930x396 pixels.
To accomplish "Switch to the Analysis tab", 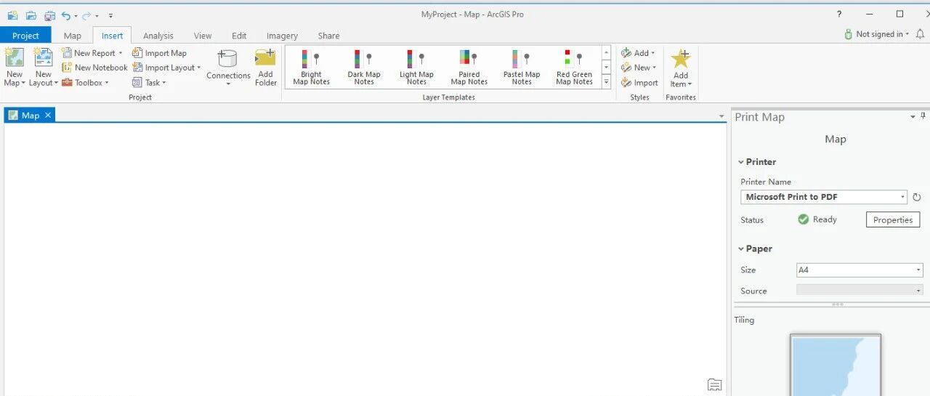I will (158, 36).
